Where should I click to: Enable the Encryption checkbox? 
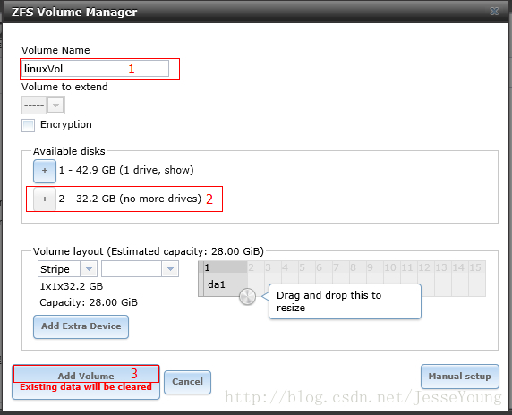(x=28, y=125)
